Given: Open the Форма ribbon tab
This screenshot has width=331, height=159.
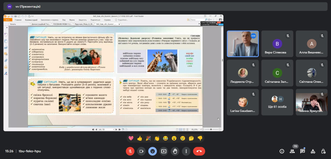Looking at the screenshot, I should click(72, 20).
